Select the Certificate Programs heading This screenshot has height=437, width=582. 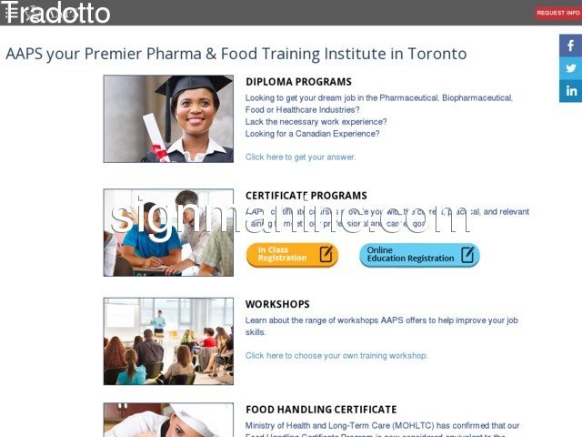(306, 196)
